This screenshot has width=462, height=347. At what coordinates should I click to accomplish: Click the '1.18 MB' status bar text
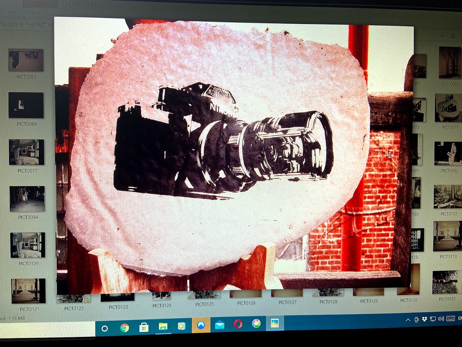[x=16, y=318]
